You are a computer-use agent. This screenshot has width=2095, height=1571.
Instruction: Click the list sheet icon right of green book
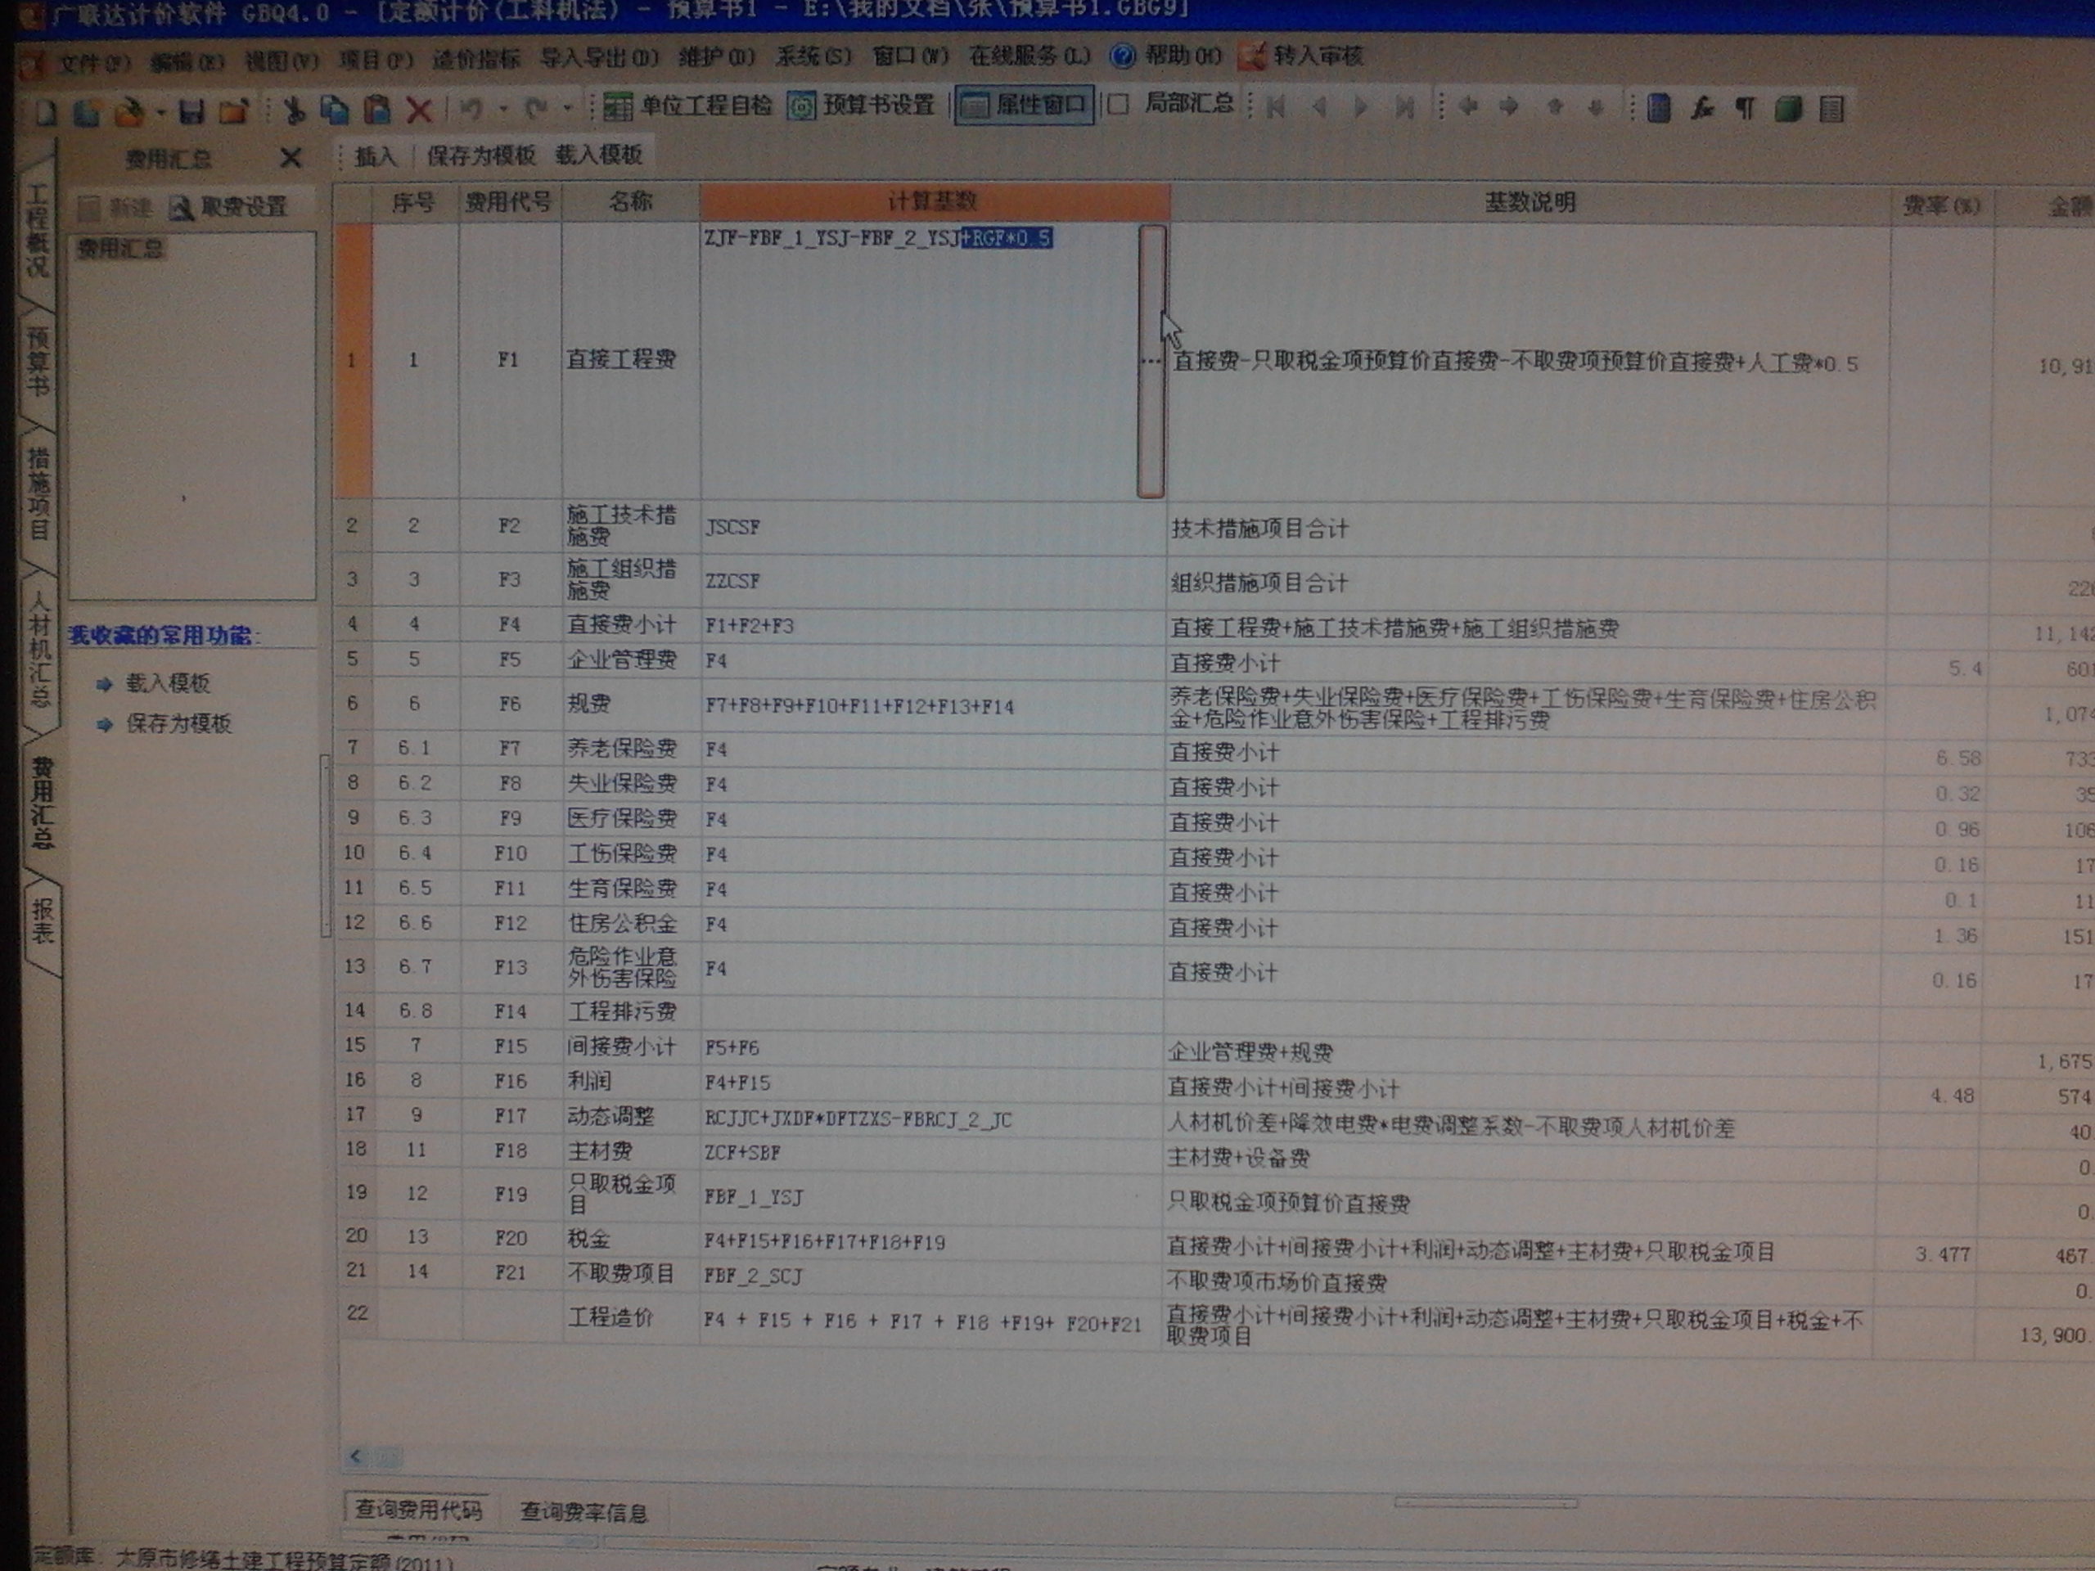coord(1831,109)
